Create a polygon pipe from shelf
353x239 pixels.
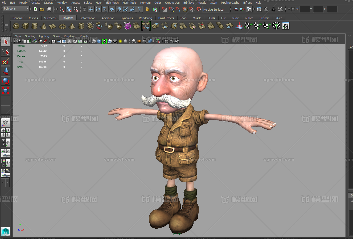[x=81, y=26]
